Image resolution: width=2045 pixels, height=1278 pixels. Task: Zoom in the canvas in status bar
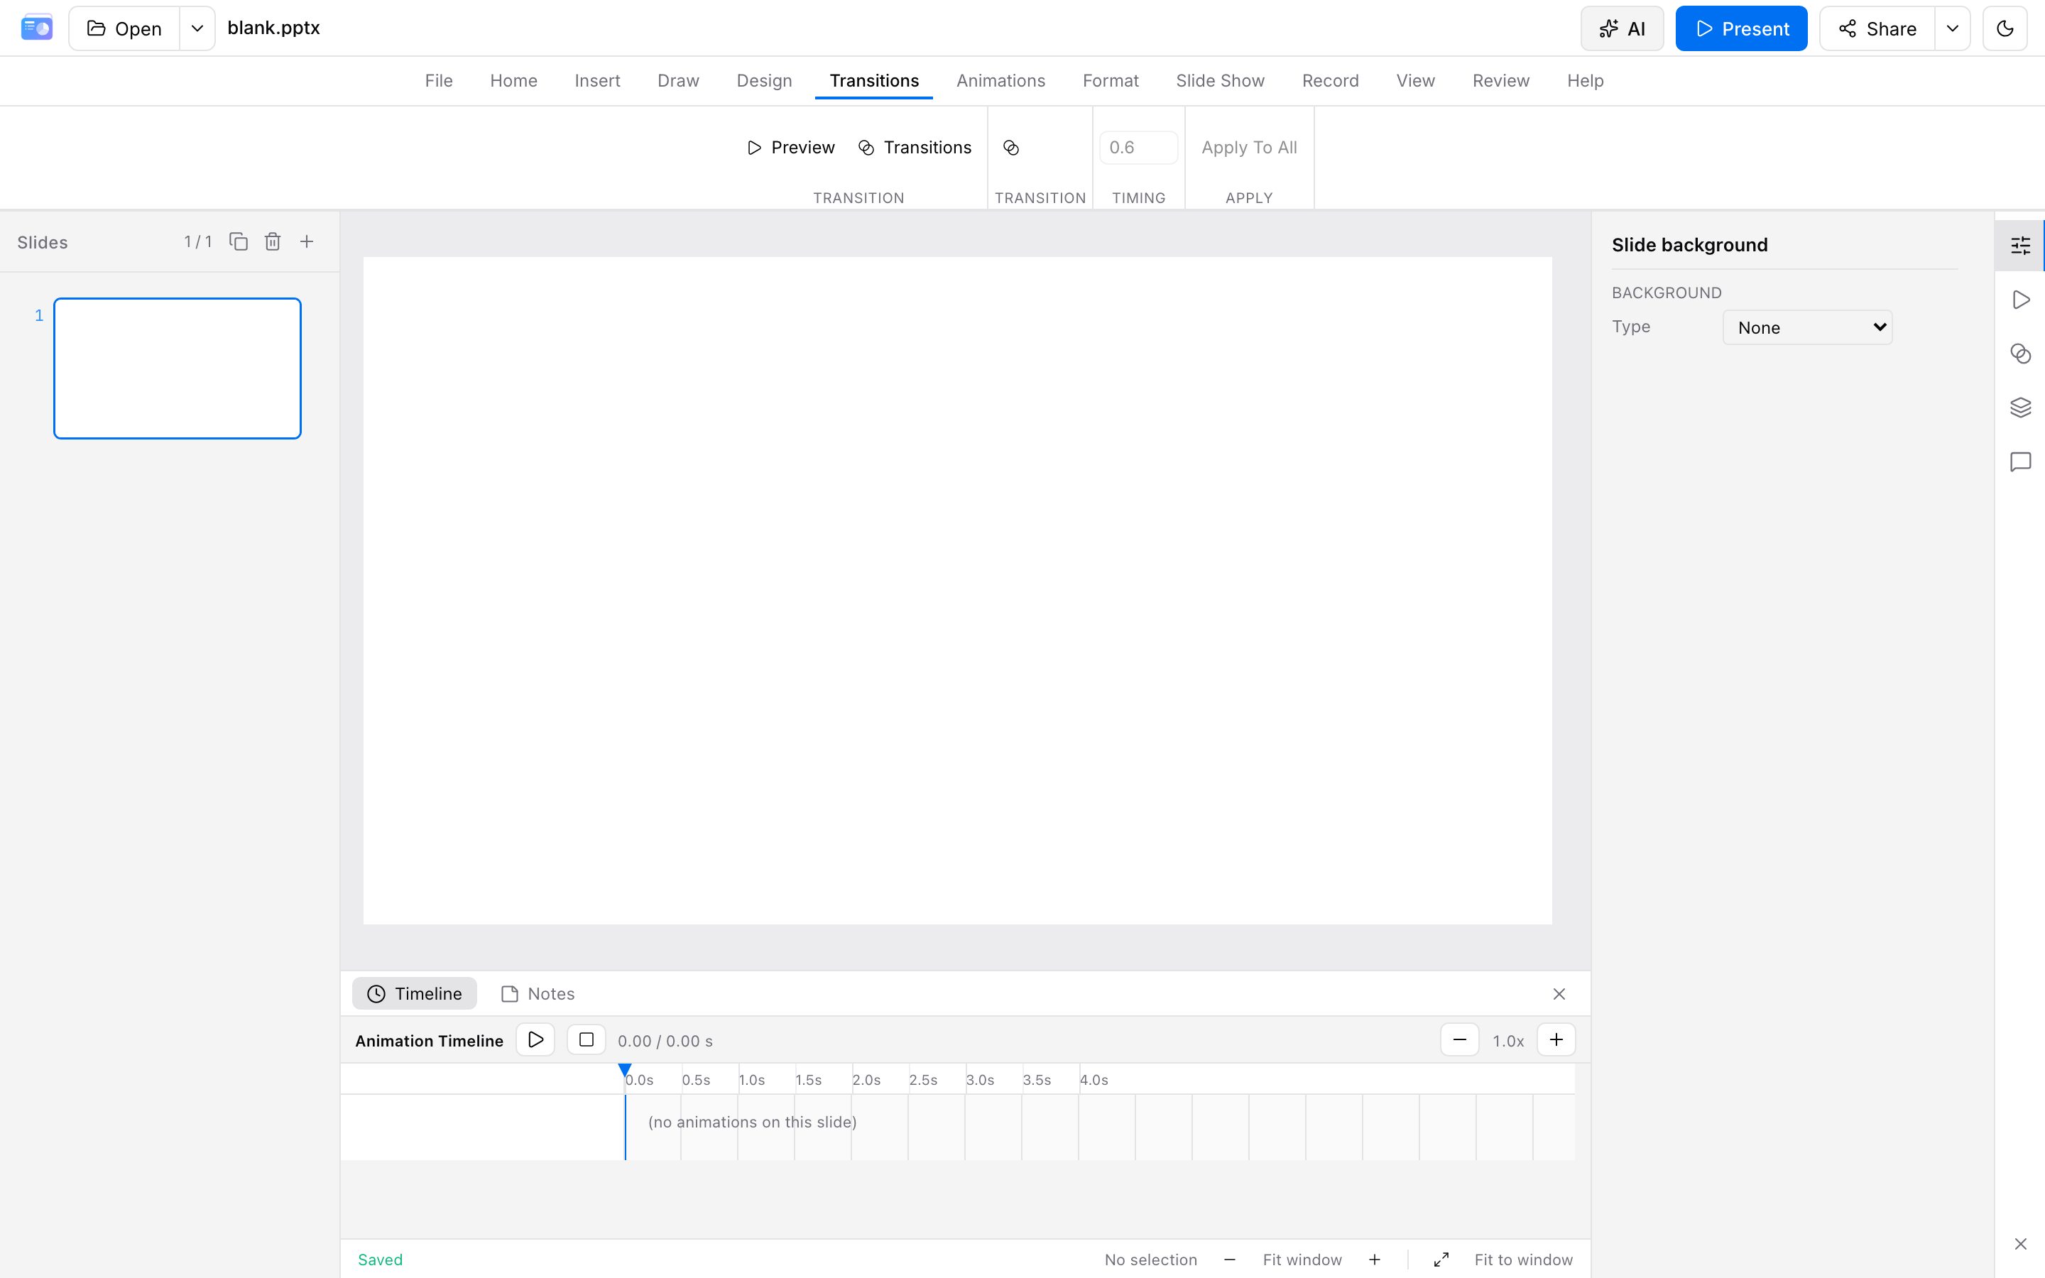click(x=1375, y=1260)
